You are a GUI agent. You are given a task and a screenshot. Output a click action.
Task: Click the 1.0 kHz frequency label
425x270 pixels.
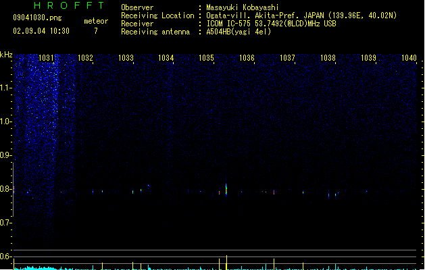pyautogui.click(x=5, y=122)
